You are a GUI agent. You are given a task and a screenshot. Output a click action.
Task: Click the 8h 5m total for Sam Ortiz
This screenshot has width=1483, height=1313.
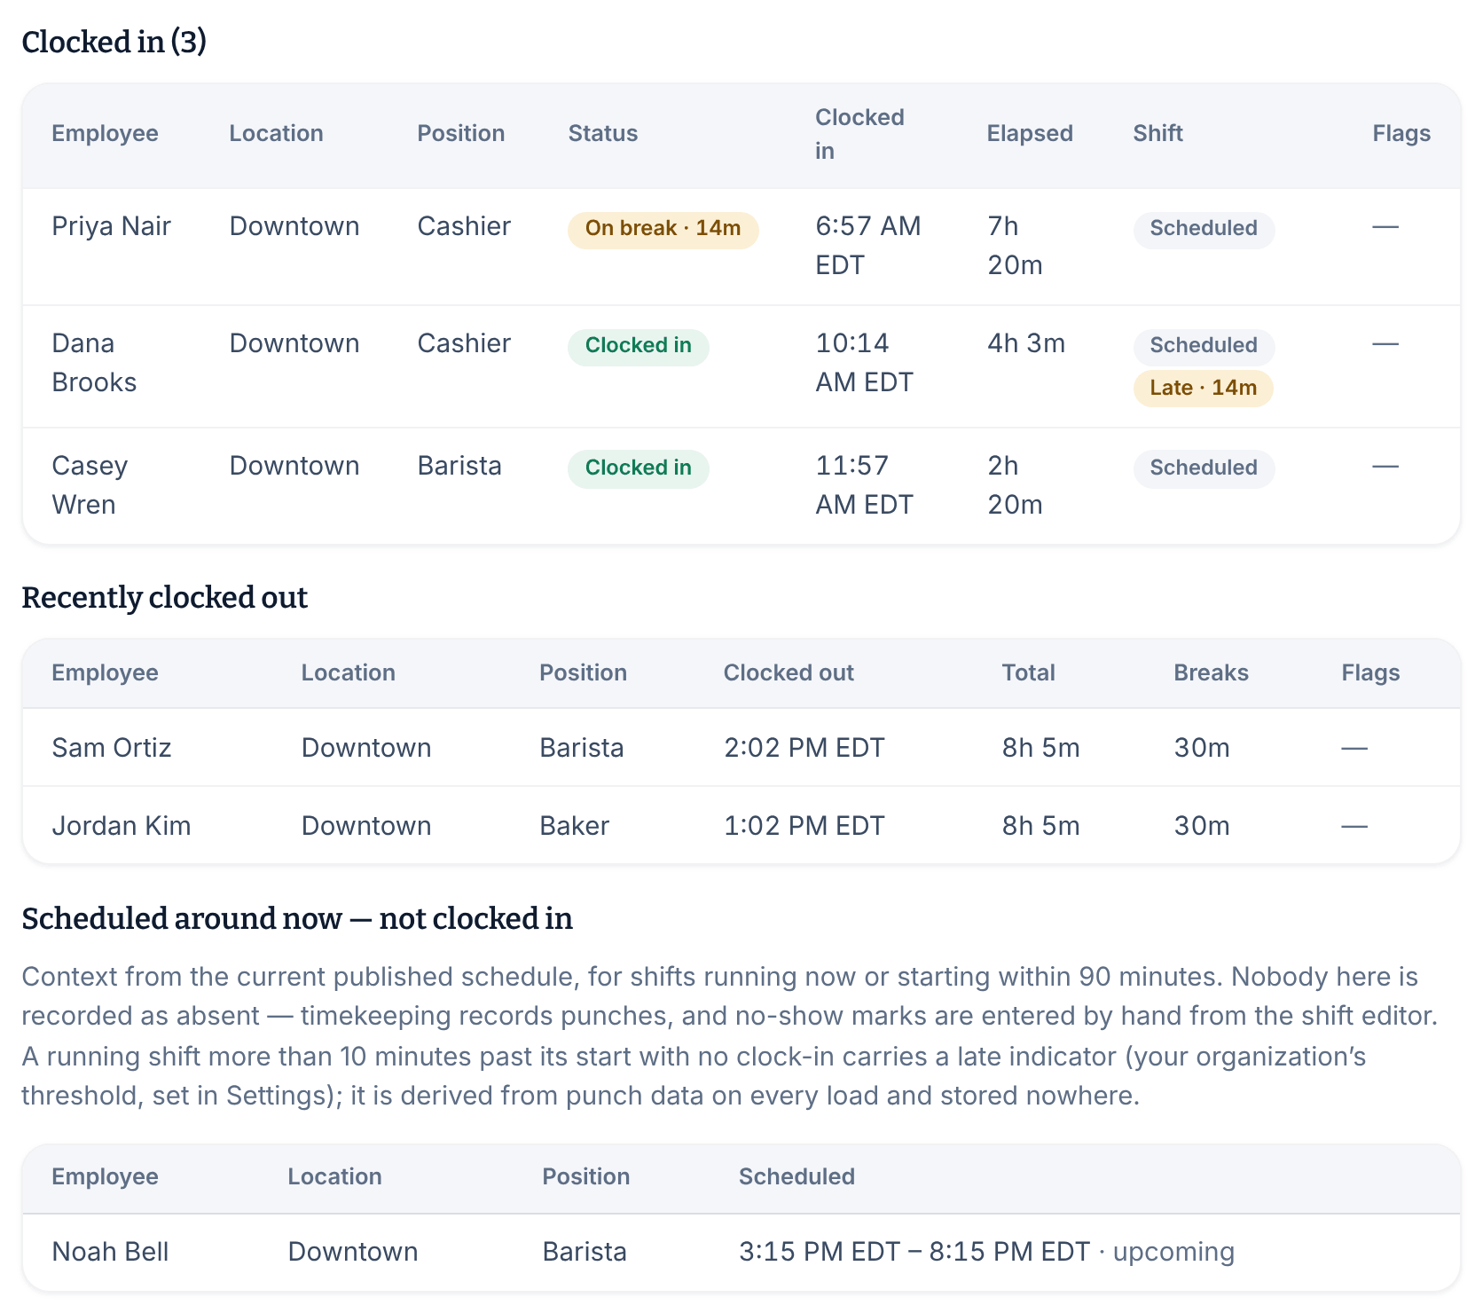pos(1041,748)
